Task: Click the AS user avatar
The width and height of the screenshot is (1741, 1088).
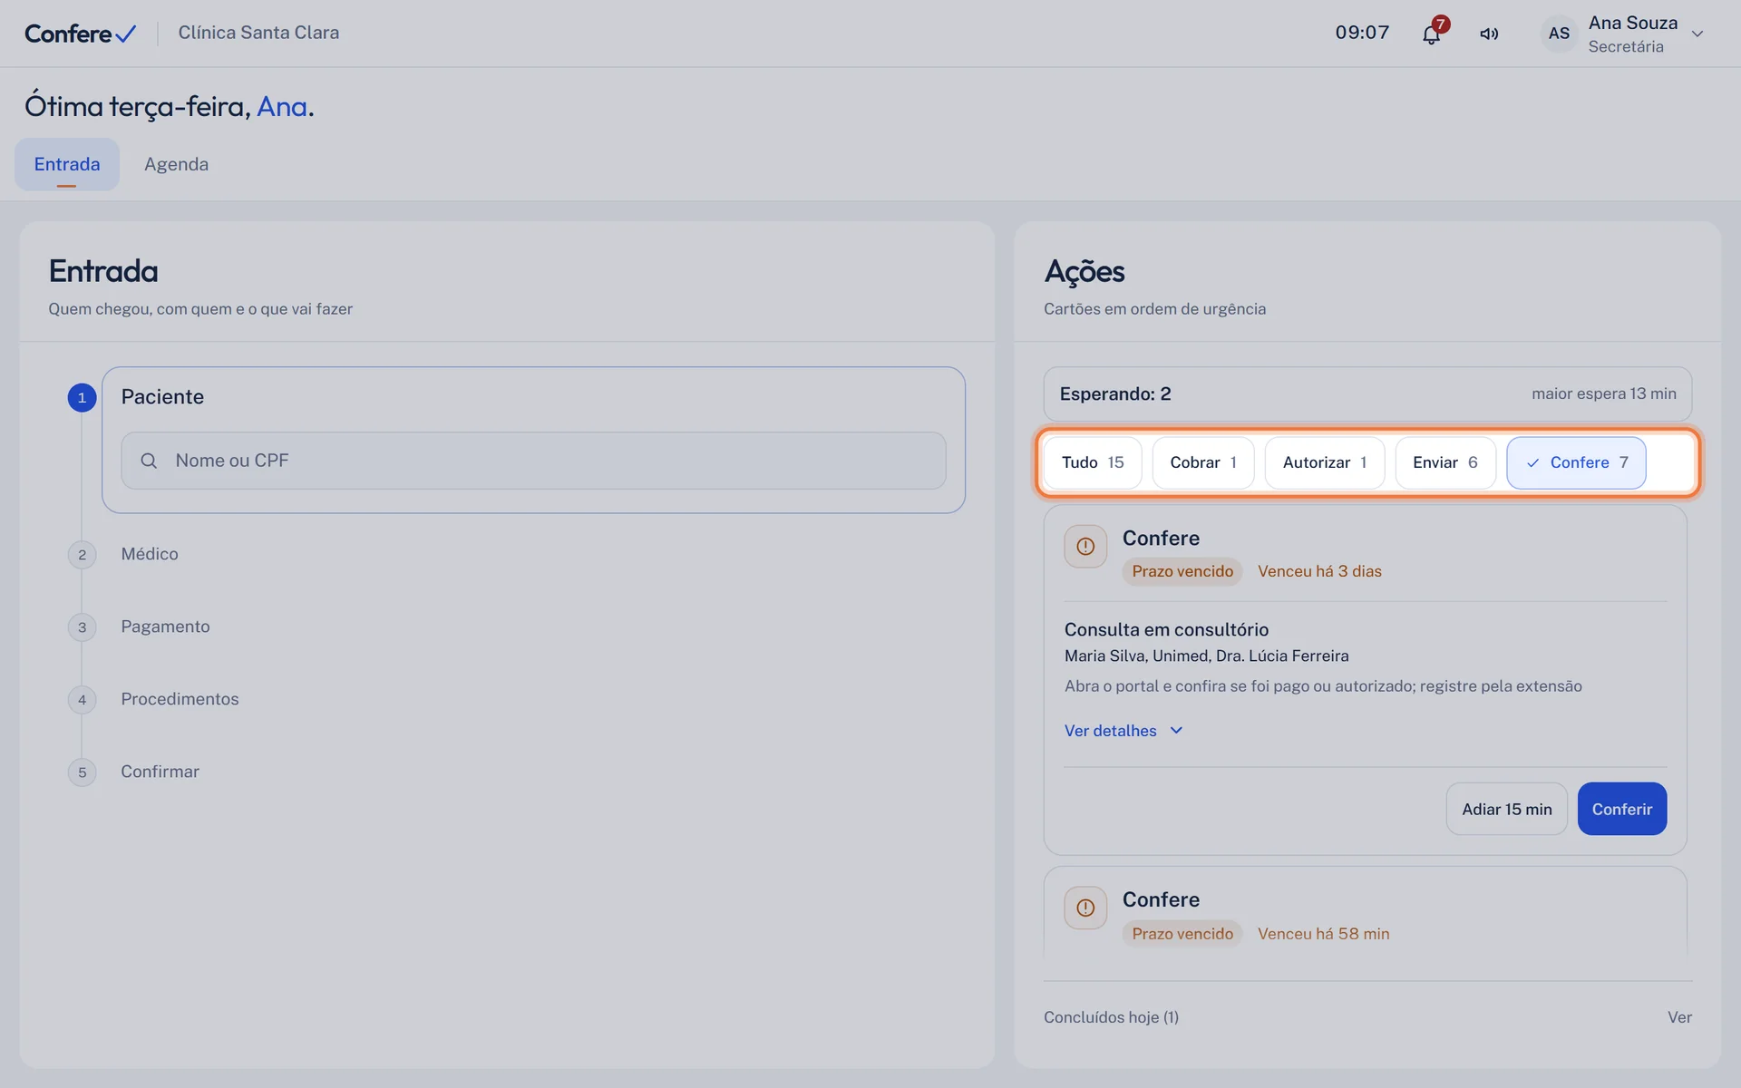Action: tap(1559, 34)
